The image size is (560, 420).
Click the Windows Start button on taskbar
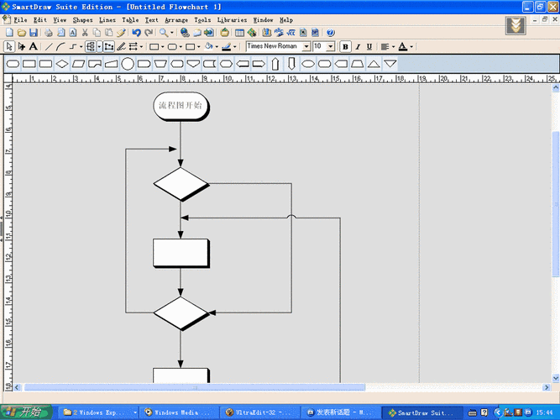tap(26, 412)
